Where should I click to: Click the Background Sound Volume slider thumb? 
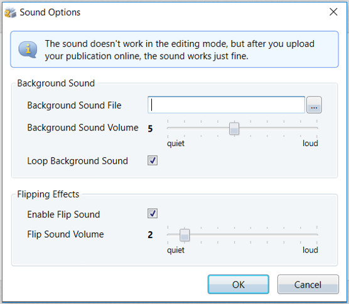234,128
